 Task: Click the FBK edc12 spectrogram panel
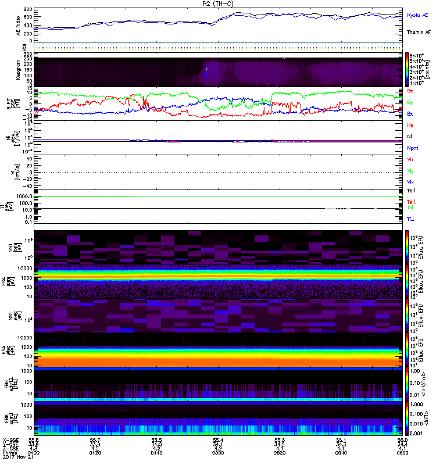(218, 384)
